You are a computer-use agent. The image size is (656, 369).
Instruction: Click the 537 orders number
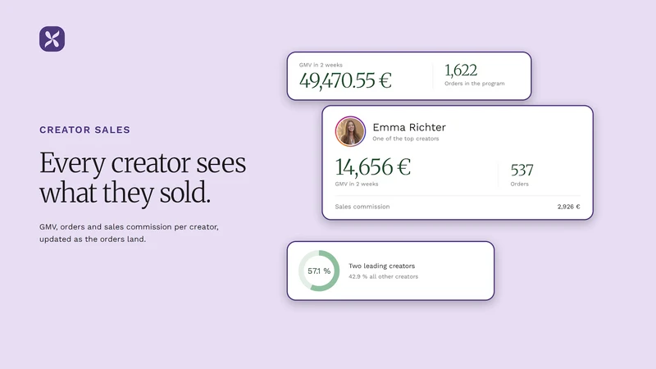point(522,170)
